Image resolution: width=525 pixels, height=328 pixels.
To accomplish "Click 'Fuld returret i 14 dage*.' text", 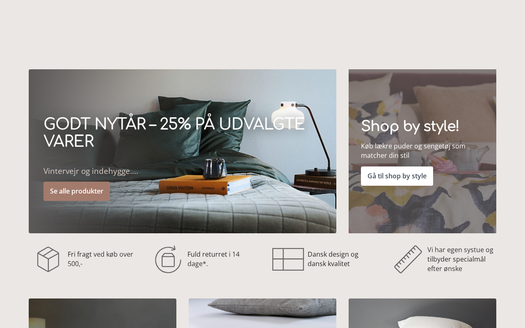I will click(213, 259).
